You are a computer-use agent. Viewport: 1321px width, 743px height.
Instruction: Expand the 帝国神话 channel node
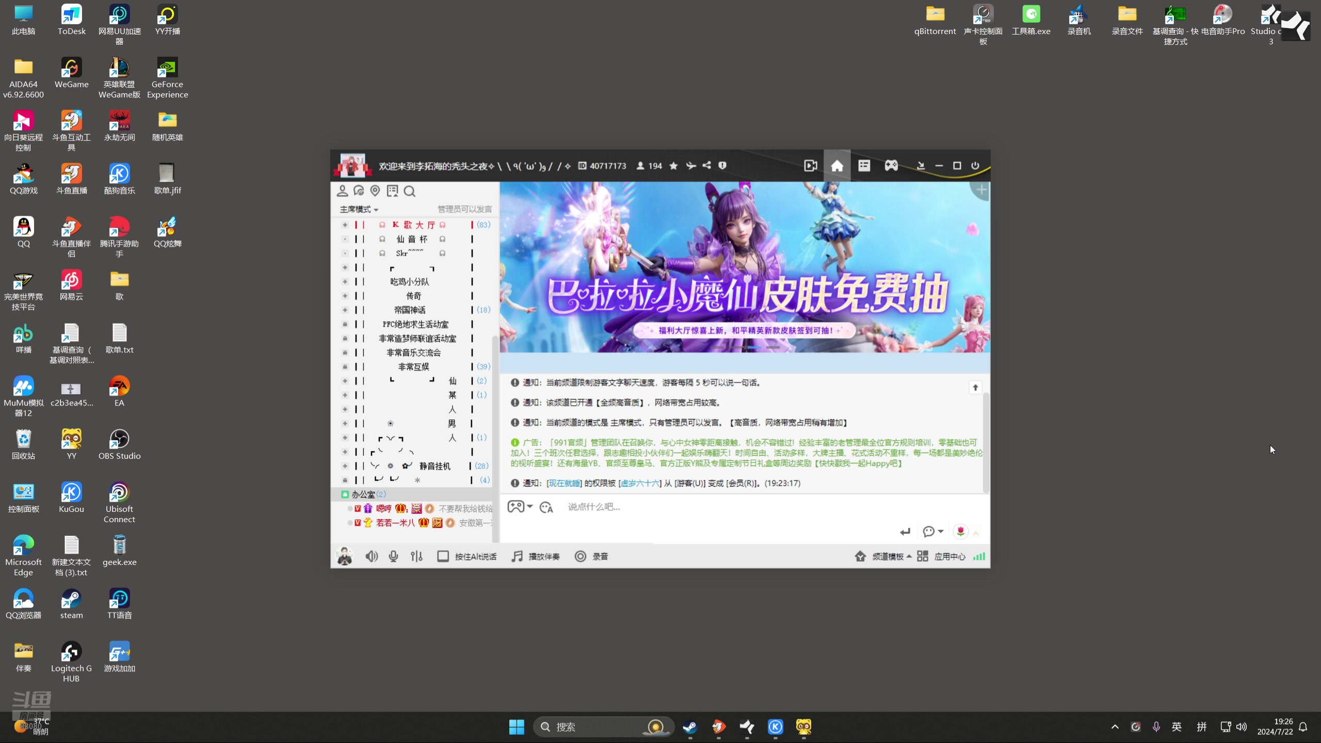coord(345,310)
